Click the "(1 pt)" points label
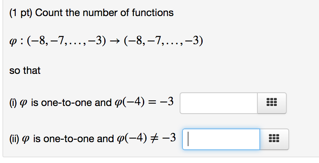Screen dimensions: 319x163 coord(21,13)
